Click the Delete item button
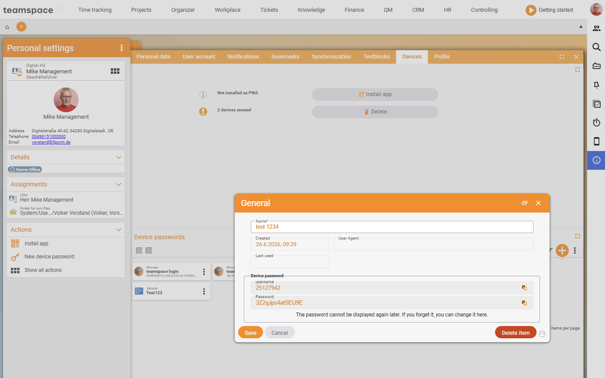The image size is (605, 378). click(516, 333)
